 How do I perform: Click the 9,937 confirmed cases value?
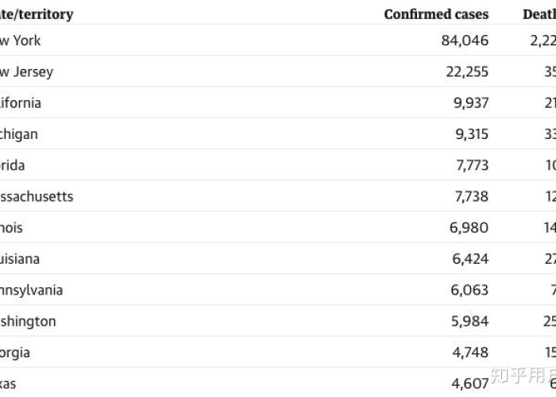click(471, 102)
